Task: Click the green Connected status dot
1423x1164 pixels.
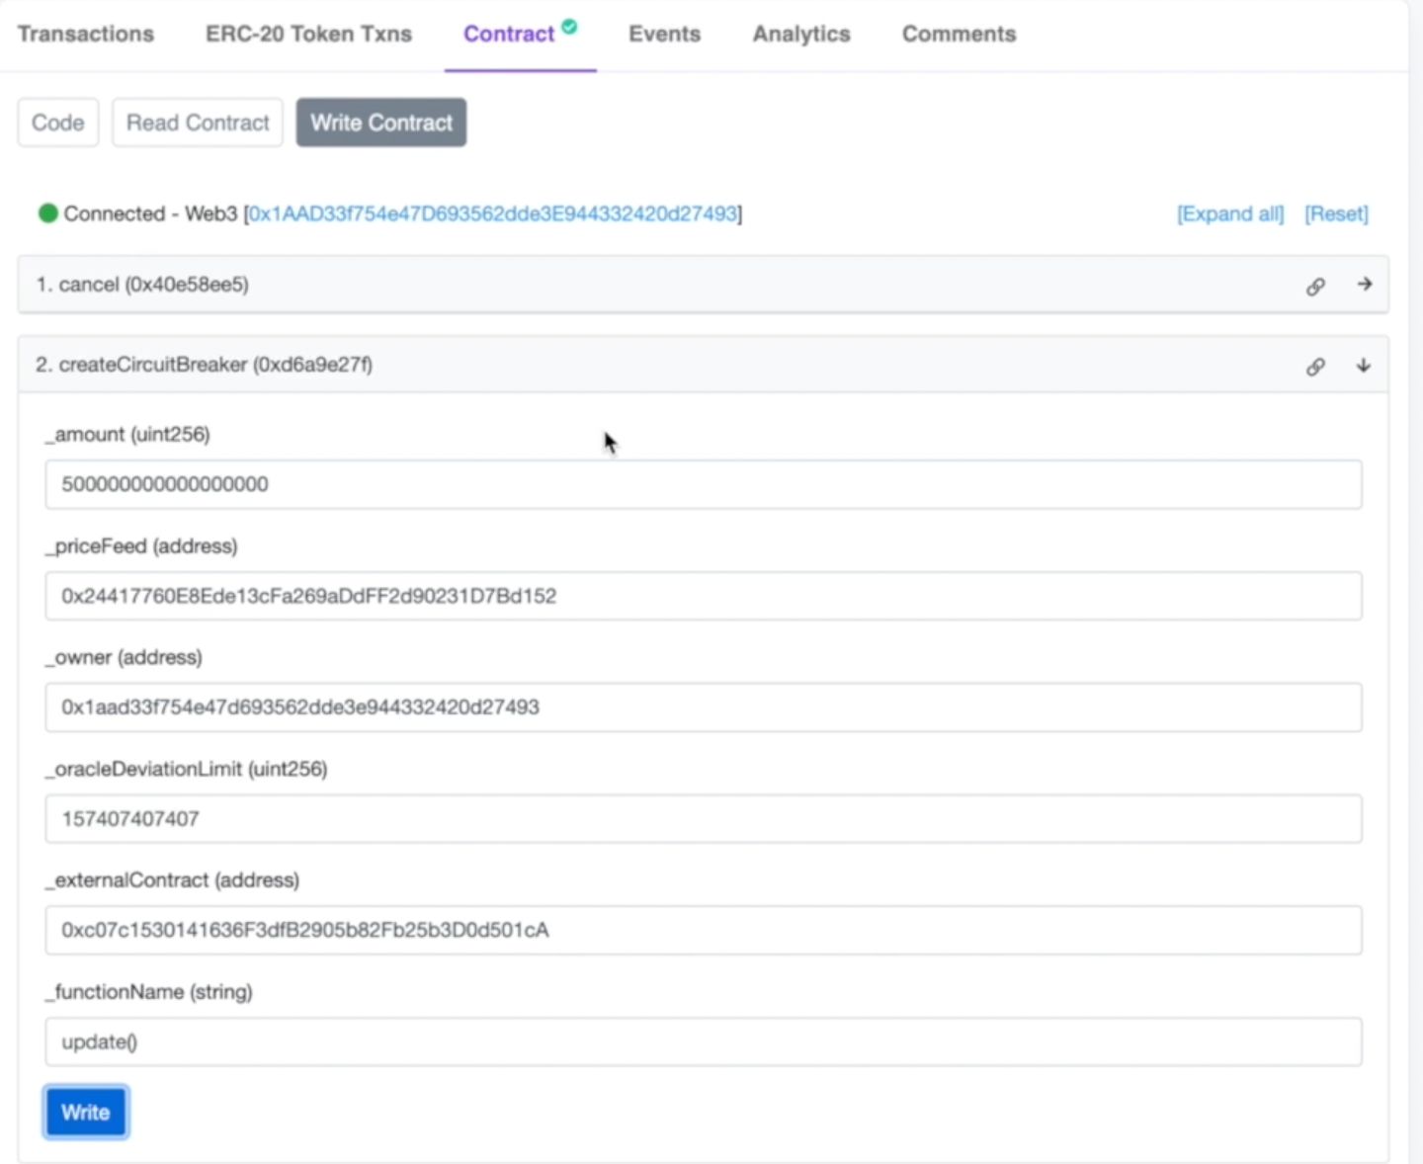Action: tap(47, 213)
